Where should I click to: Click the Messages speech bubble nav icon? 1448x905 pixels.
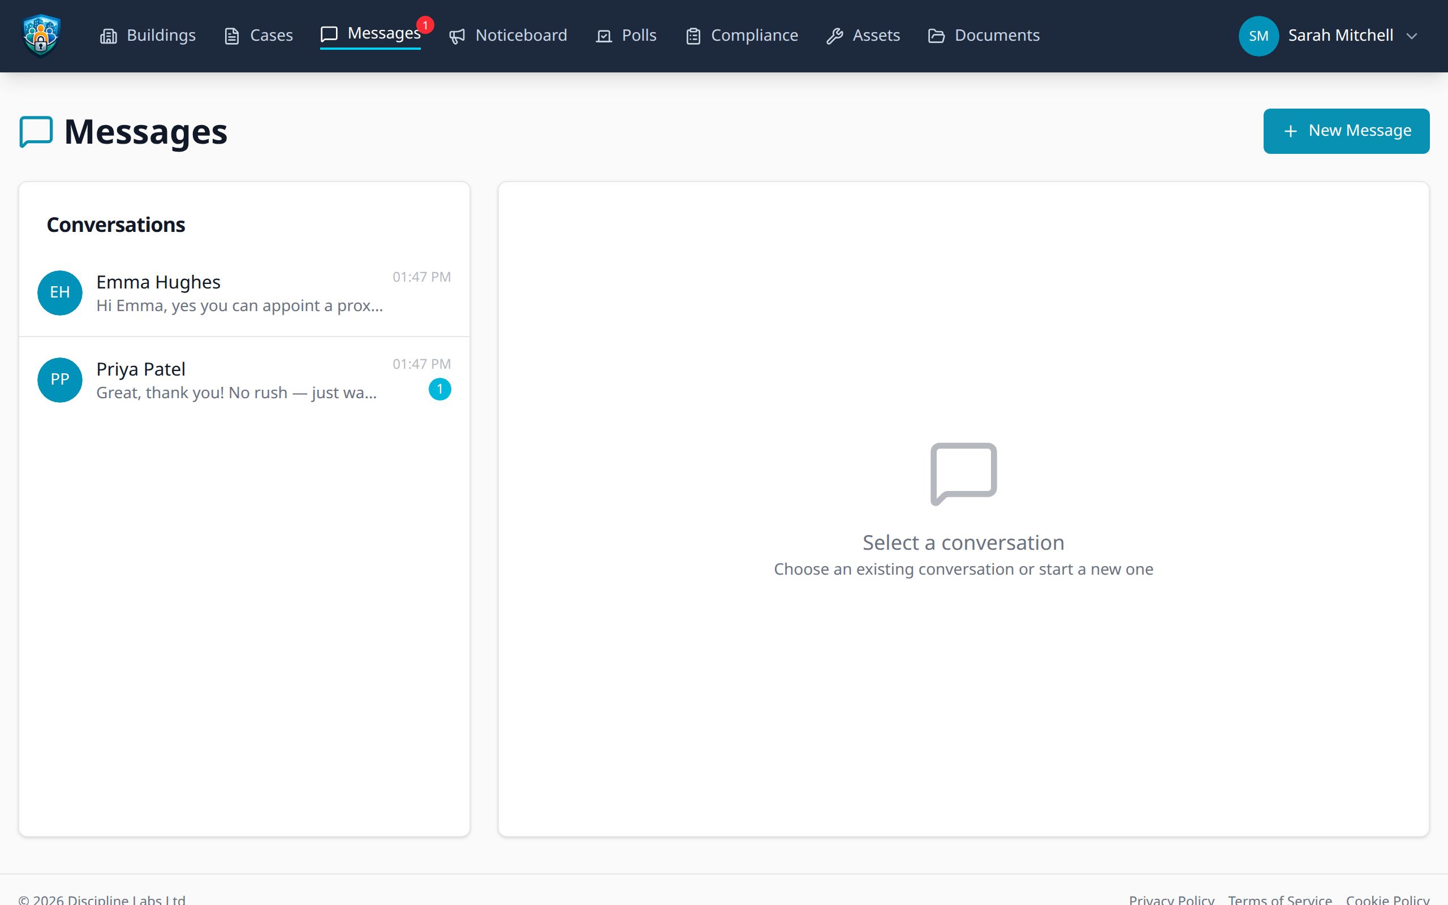point(329,34)
